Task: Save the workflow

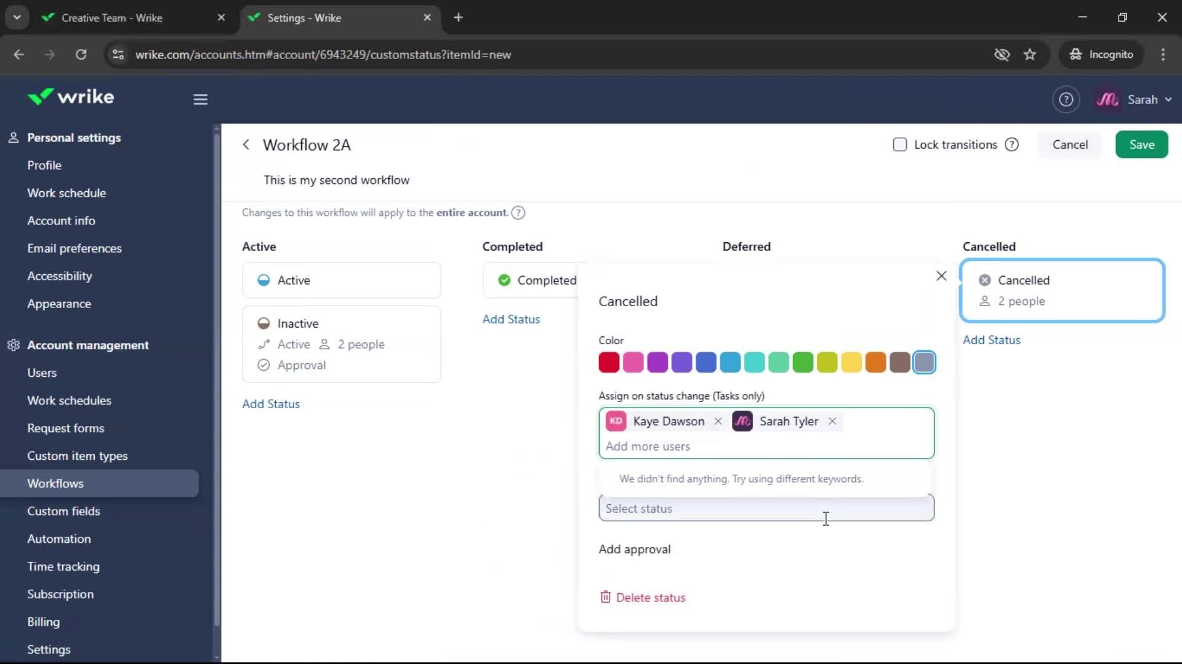Action: click(x=1141, y=145)
